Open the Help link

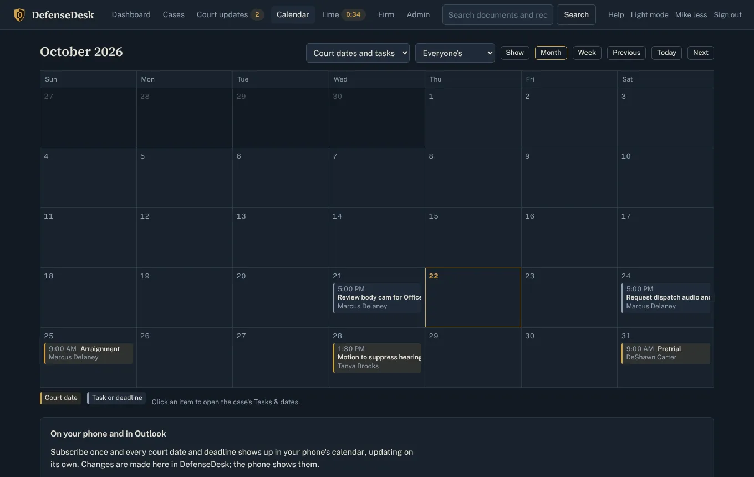click(x=616, y=15)
